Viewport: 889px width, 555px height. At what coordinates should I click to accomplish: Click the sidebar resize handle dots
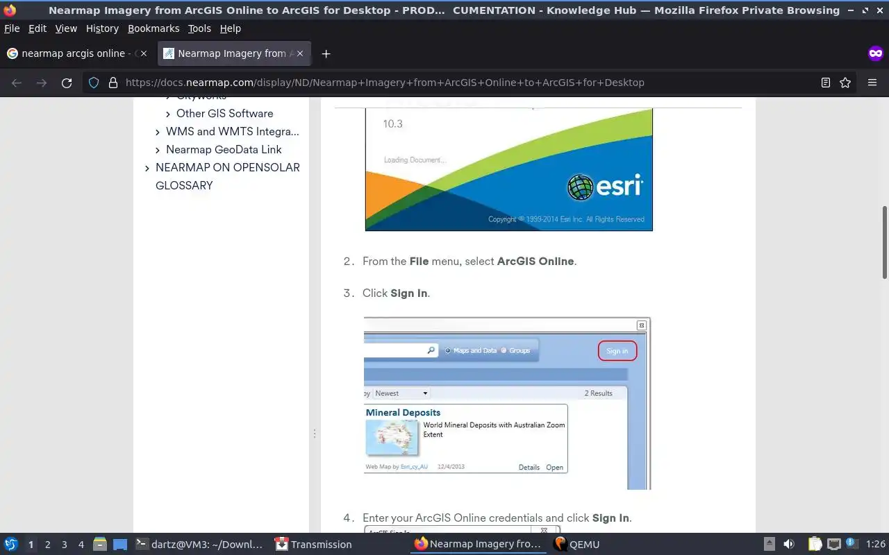[x=314, y=434]
